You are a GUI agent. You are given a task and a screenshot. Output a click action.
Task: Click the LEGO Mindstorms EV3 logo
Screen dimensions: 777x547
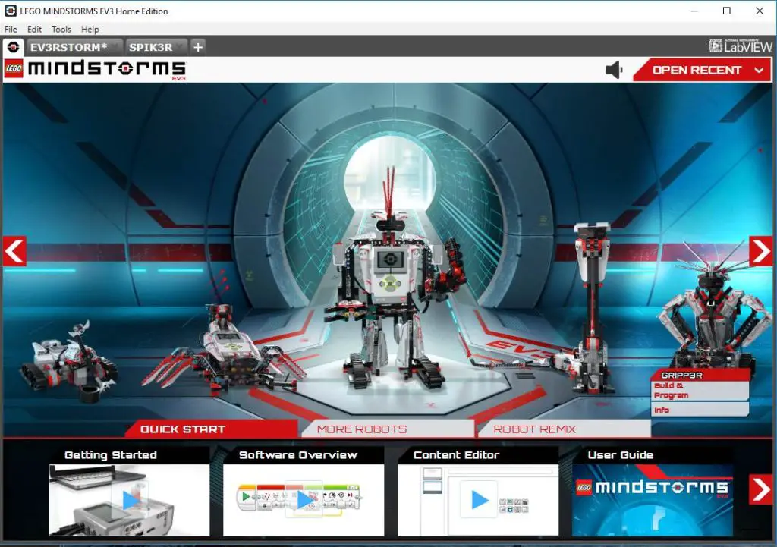95,70
